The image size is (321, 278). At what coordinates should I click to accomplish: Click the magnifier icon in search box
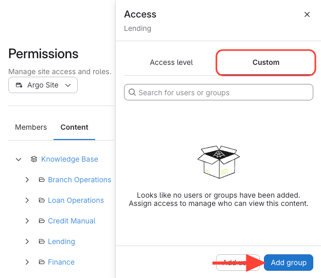coord(132,93)
